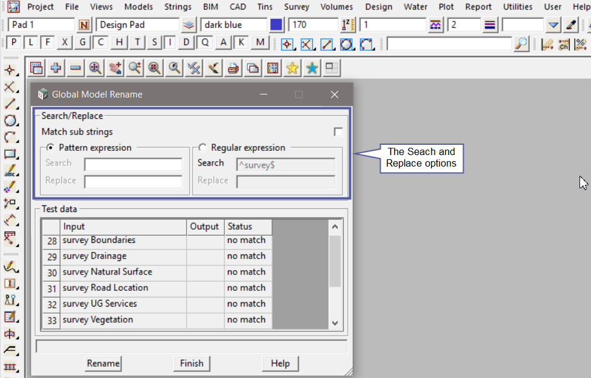Click the yellow star icon

[292, 68]
